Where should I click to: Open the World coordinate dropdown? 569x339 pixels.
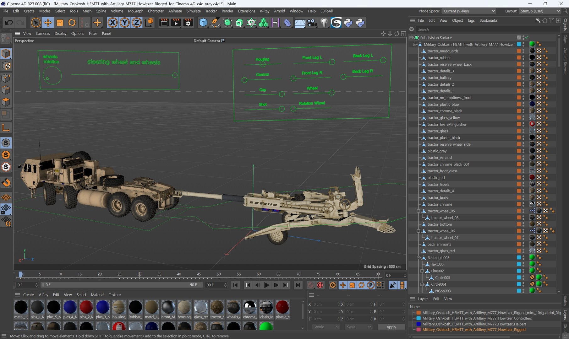click(x=326, y=327)
